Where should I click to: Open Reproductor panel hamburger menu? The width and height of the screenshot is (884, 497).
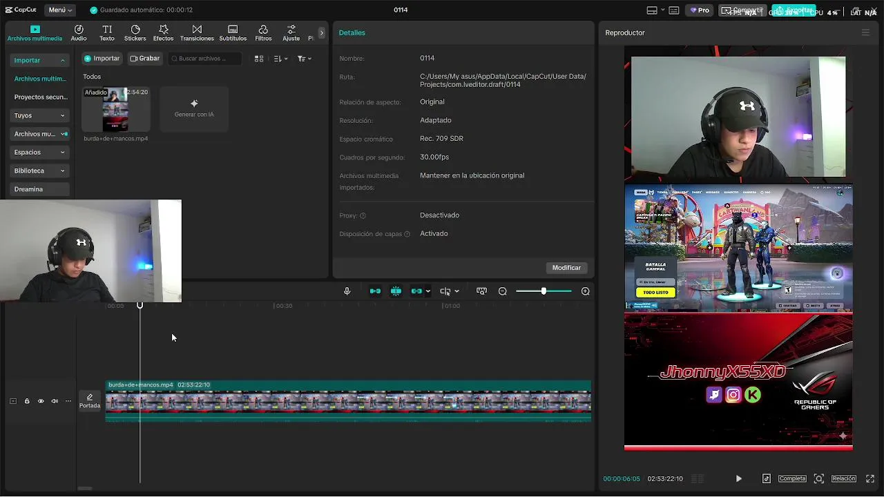865,32
